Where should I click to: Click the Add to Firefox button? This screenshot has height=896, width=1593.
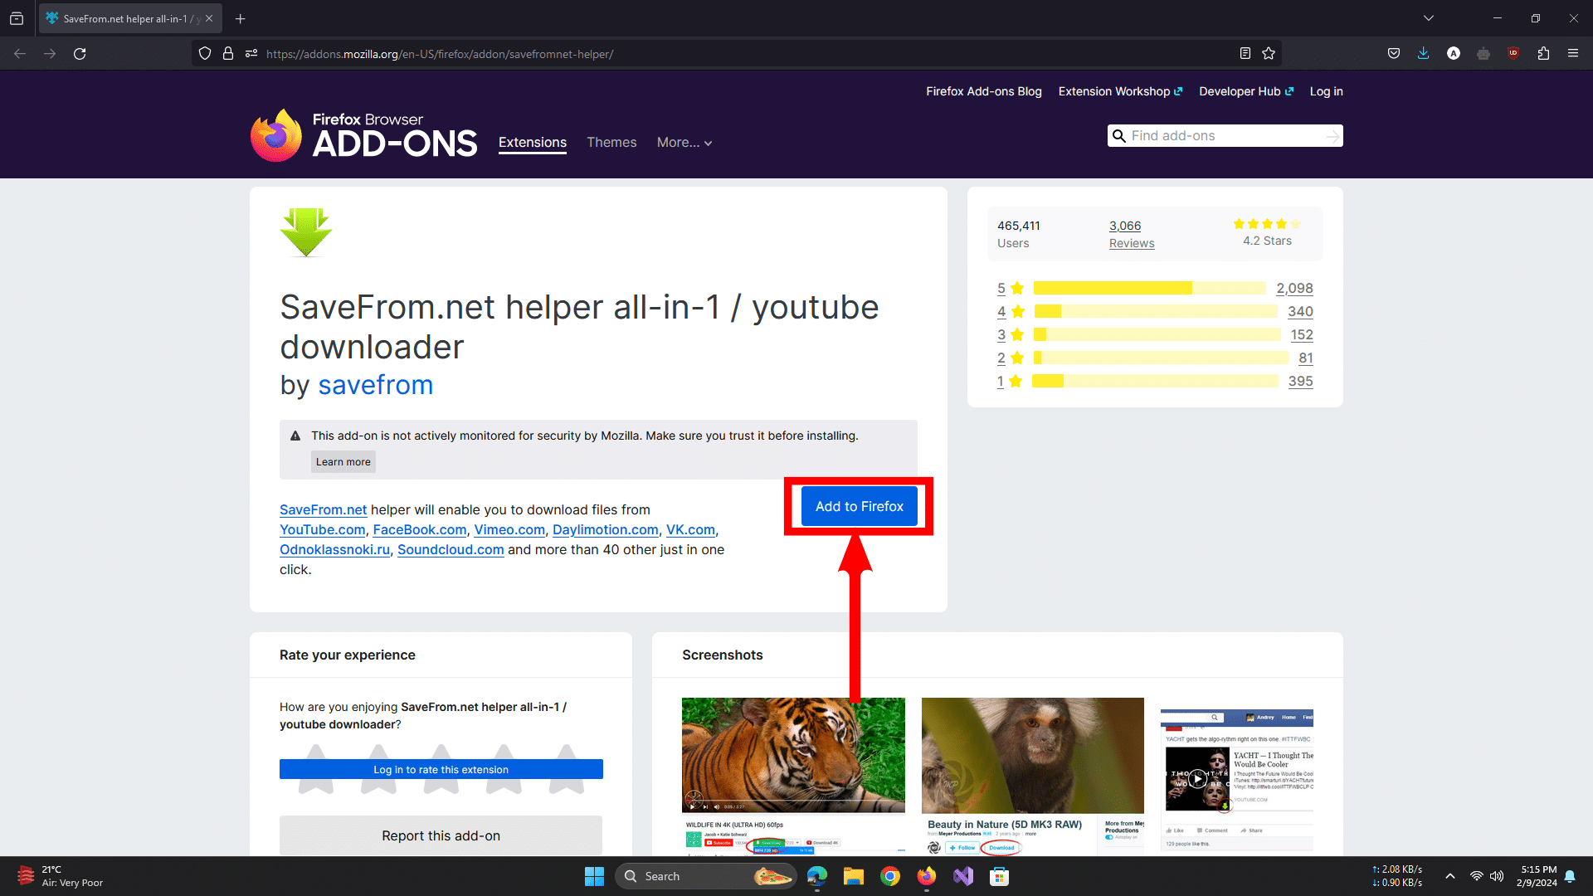point(859,506)
